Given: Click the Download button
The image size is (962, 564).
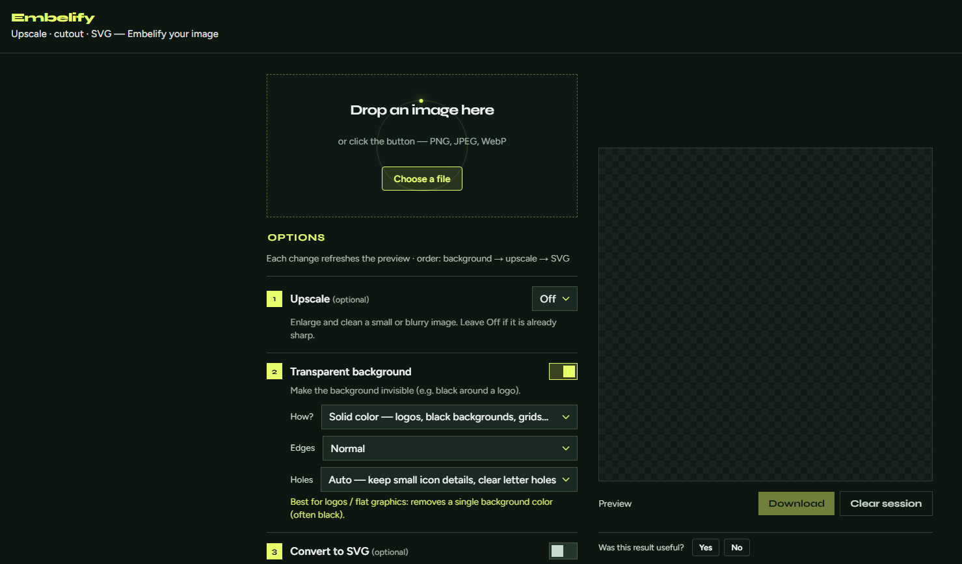Looking at the screenshot, I should click(796, 504).
